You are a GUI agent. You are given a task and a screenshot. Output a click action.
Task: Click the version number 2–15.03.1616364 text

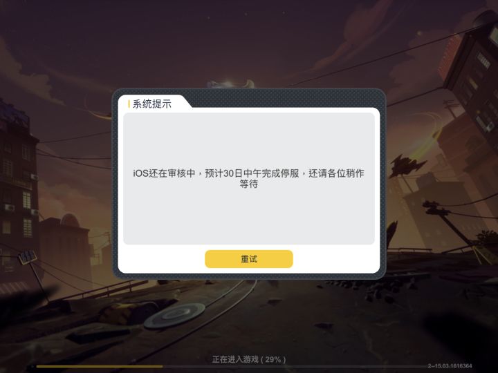point(450,365)
